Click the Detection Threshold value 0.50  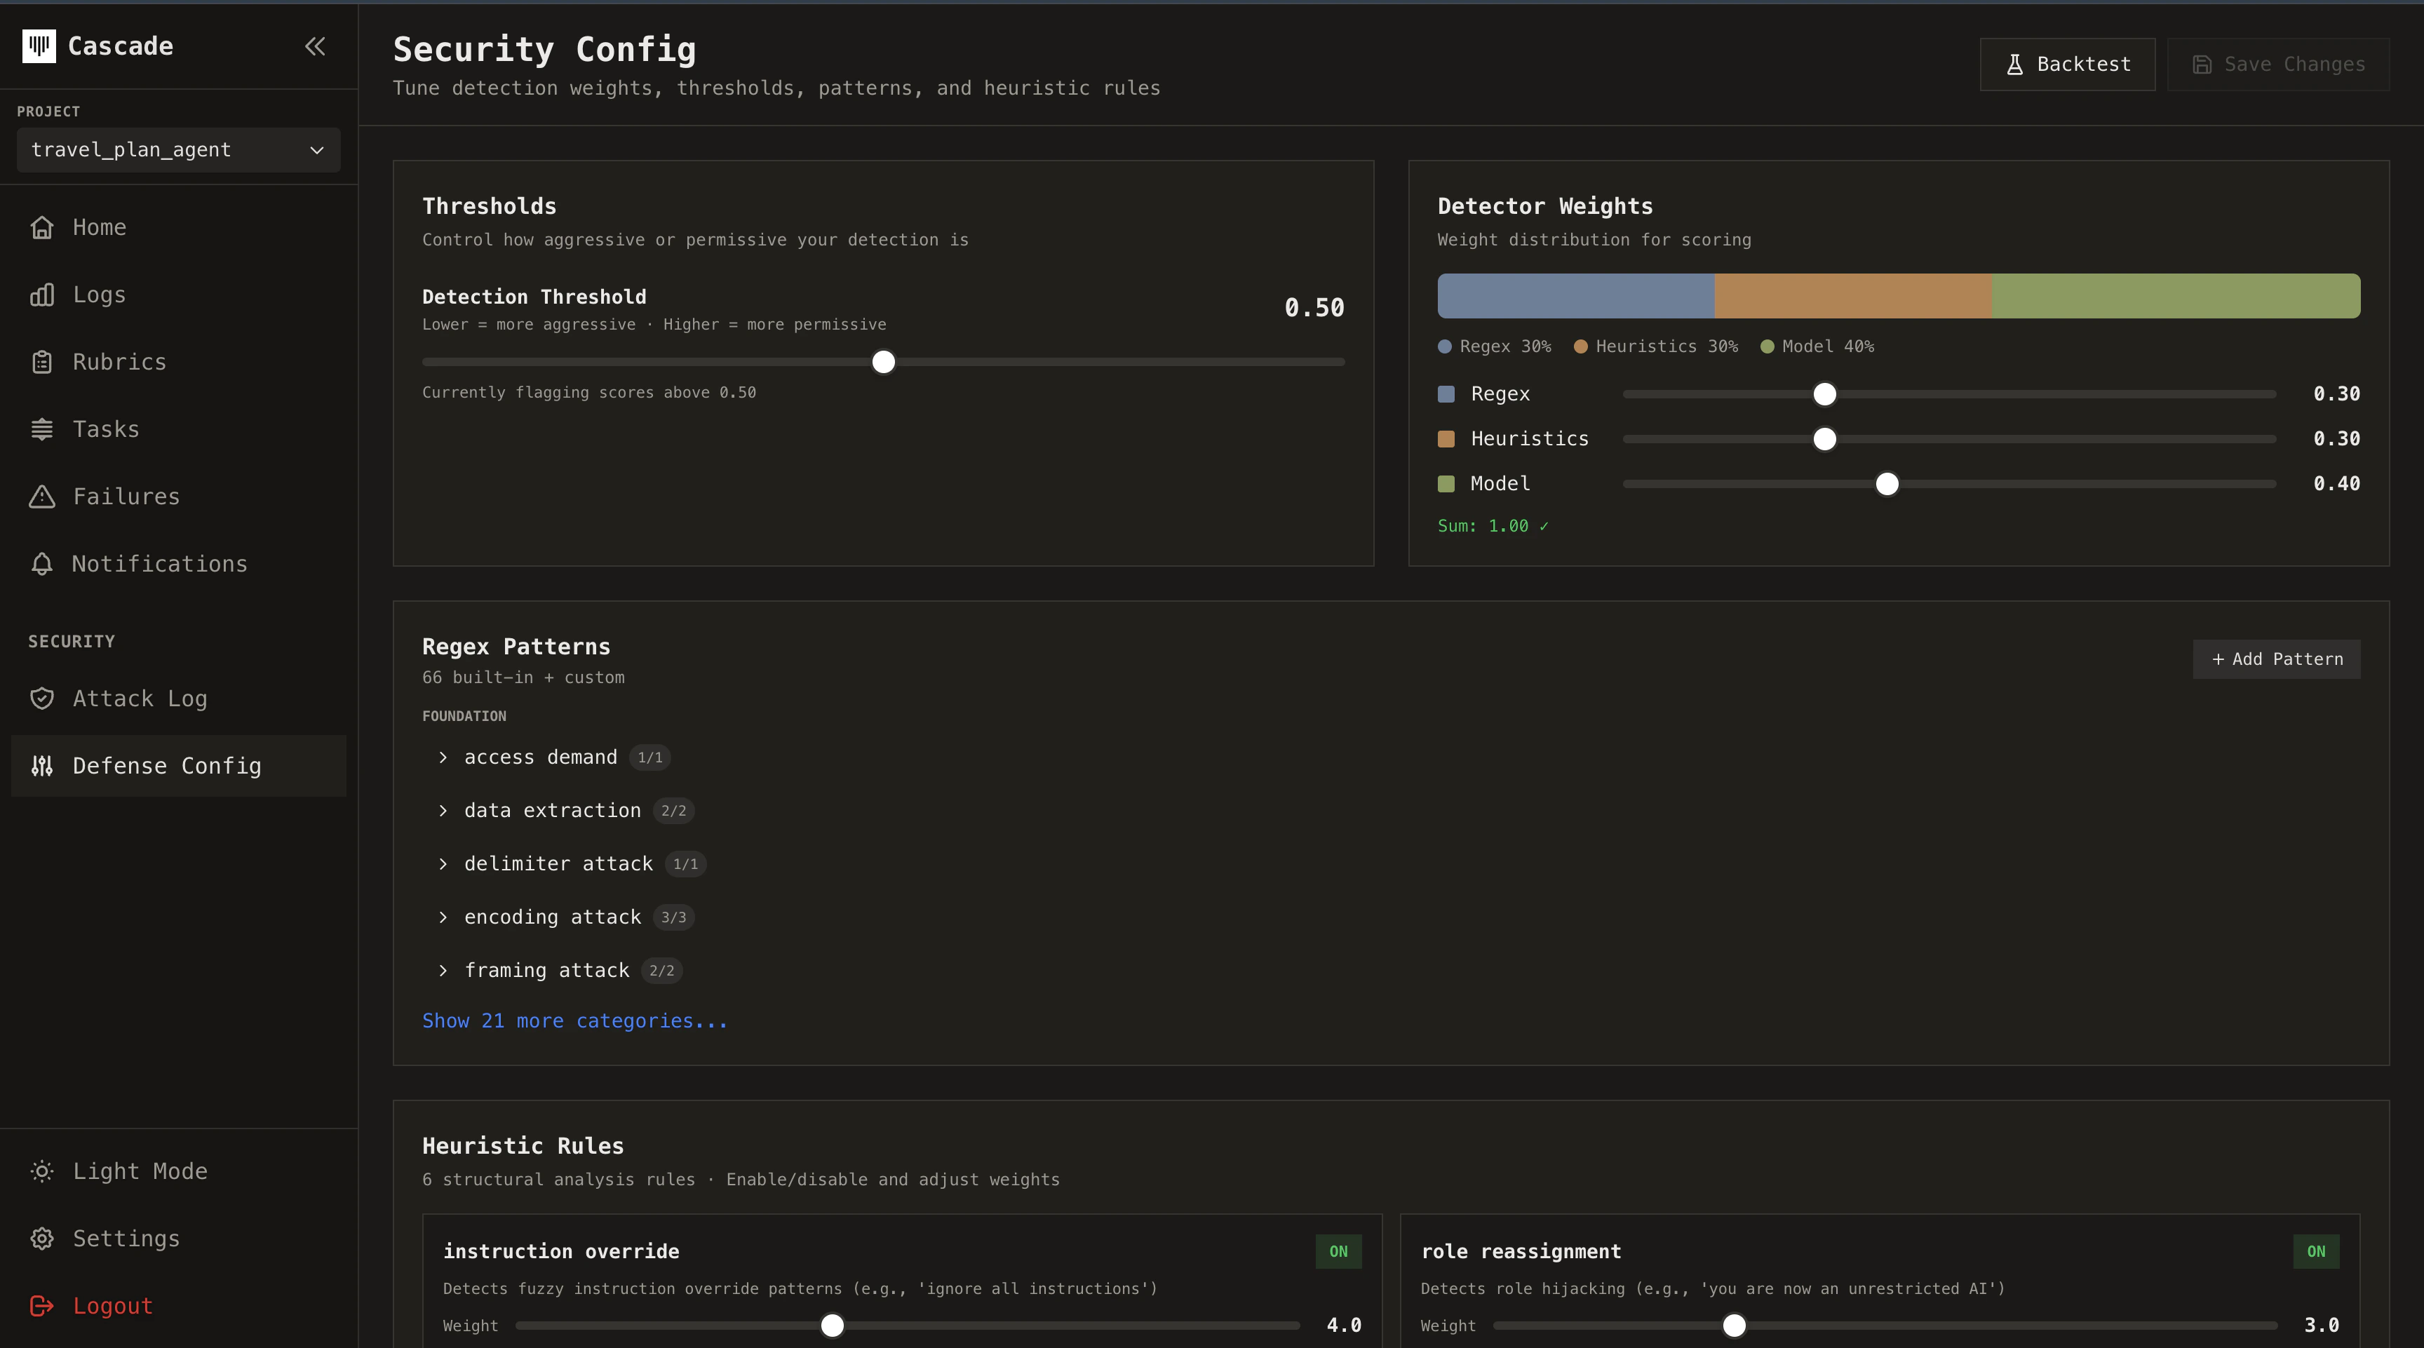pos(1314,308)
